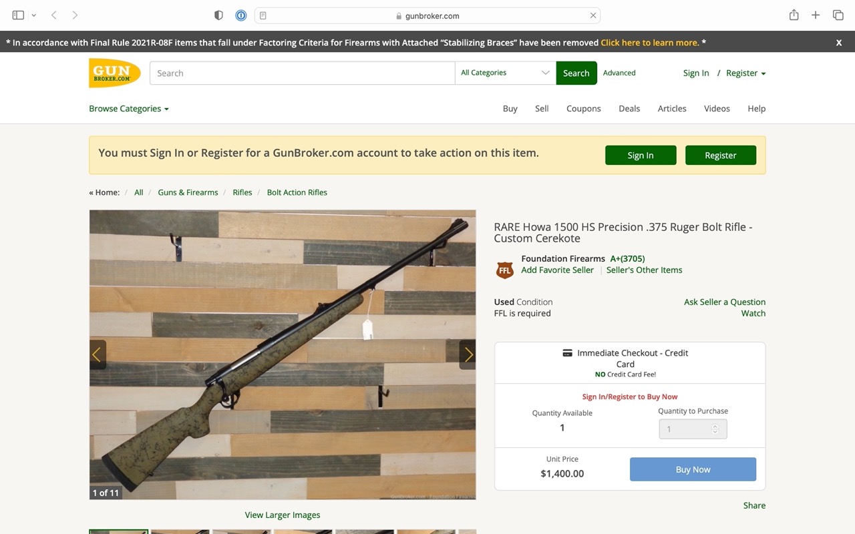This screenshot has height=534, width=855.
Task: Open the sidebar options chevron
Action: click(33, 15)
